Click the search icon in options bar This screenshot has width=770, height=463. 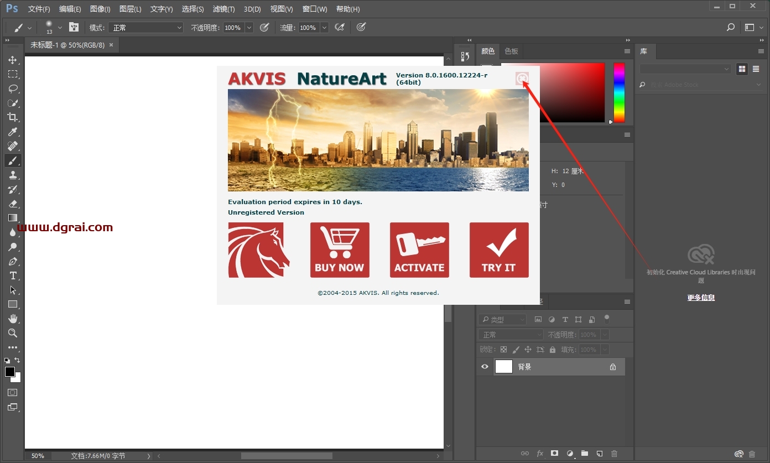(731, 27)
